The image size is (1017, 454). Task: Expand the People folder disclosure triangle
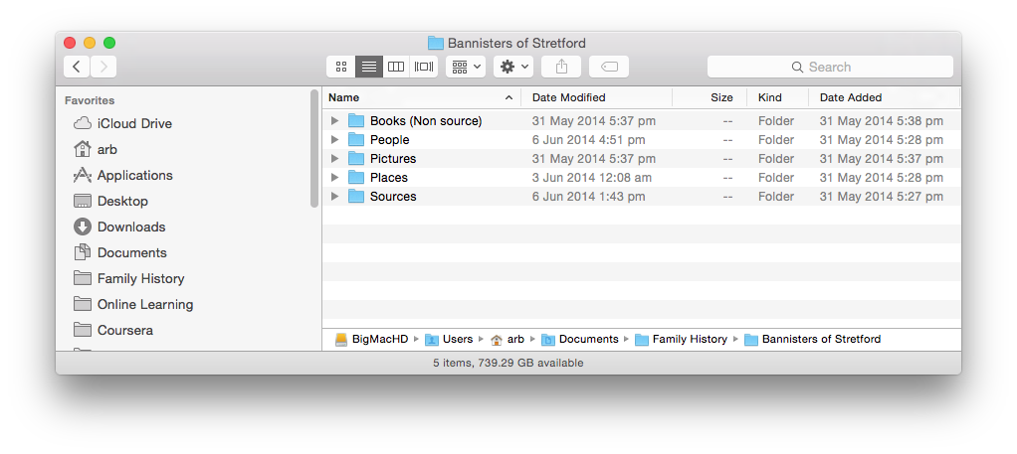(334, 140)
